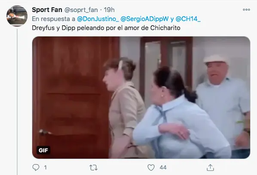Click the reply speech bubble icon
Screen dimensions: 257x175
tap(36, 167)
